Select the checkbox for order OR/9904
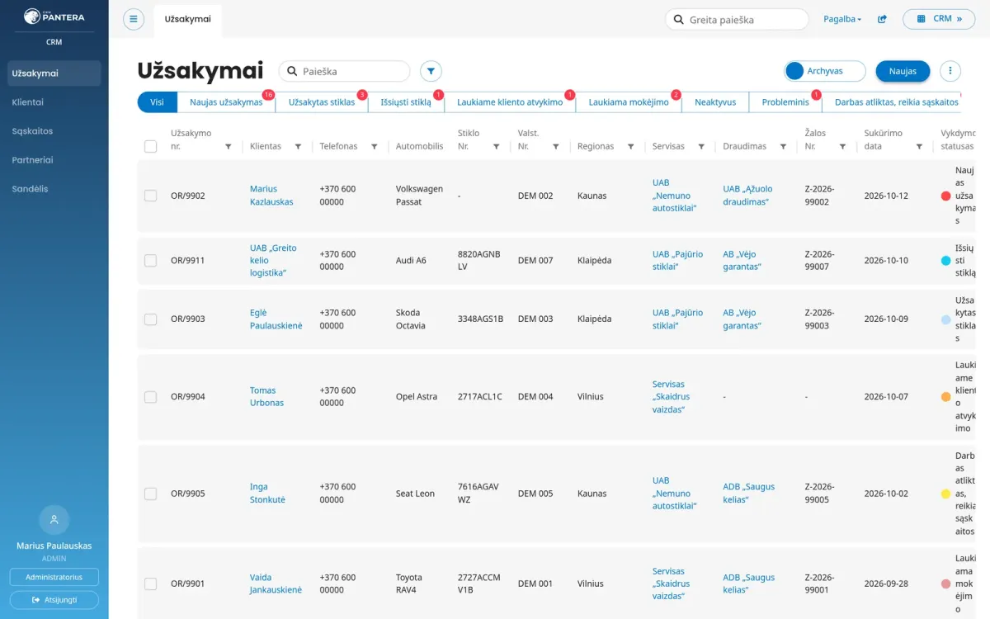This screenshot has height=619, width=990. (150, 397)
